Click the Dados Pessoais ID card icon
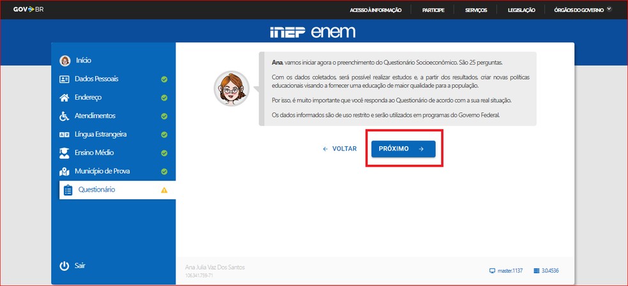The height and width of the screenshot is (286, 628). pos(64,79)
